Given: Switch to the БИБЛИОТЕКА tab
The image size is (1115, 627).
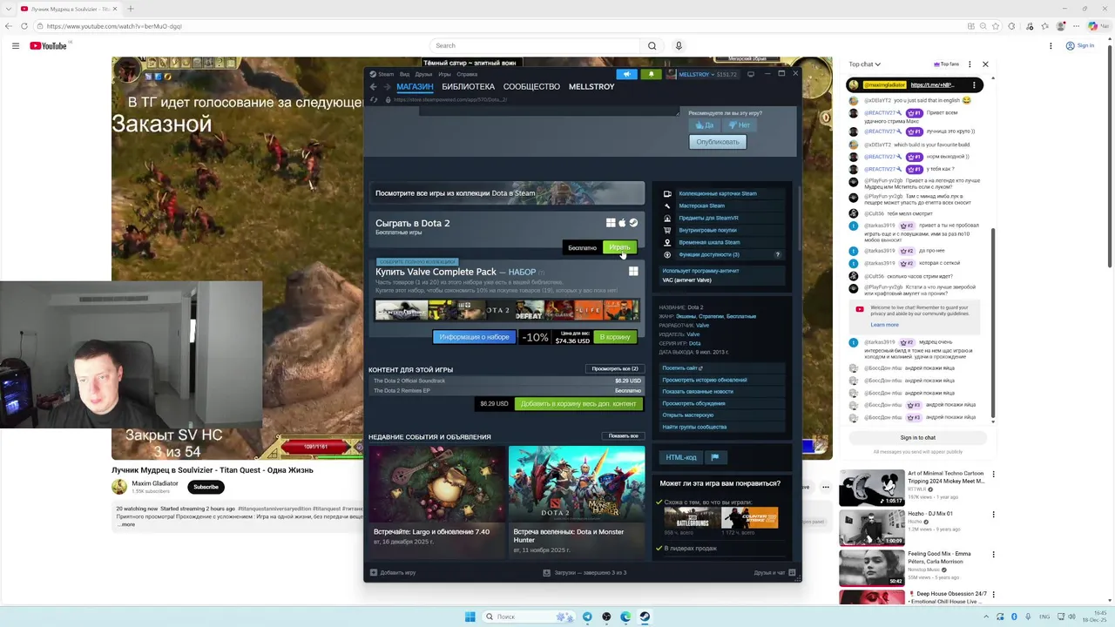Looking at the screenshot, I should pos(468,87).
